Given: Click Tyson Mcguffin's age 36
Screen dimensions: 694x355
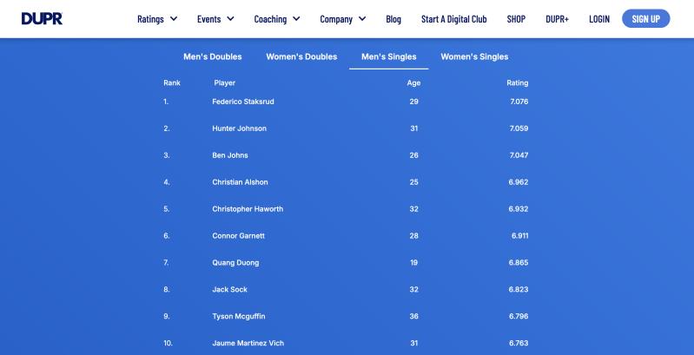Looking at the screenshot, I should pos(413,316).
